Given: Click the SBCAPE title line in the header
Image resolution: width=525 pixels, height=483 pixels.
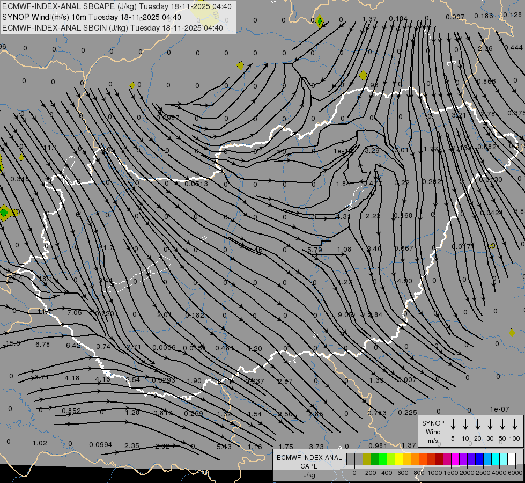Looking at the screenshot, I should (x=117, y=6).
